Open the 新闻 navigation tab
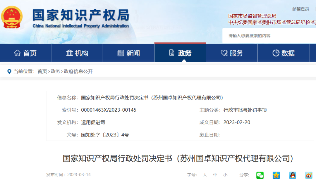This screenshot has height=183, width=316. pos(129,53)
